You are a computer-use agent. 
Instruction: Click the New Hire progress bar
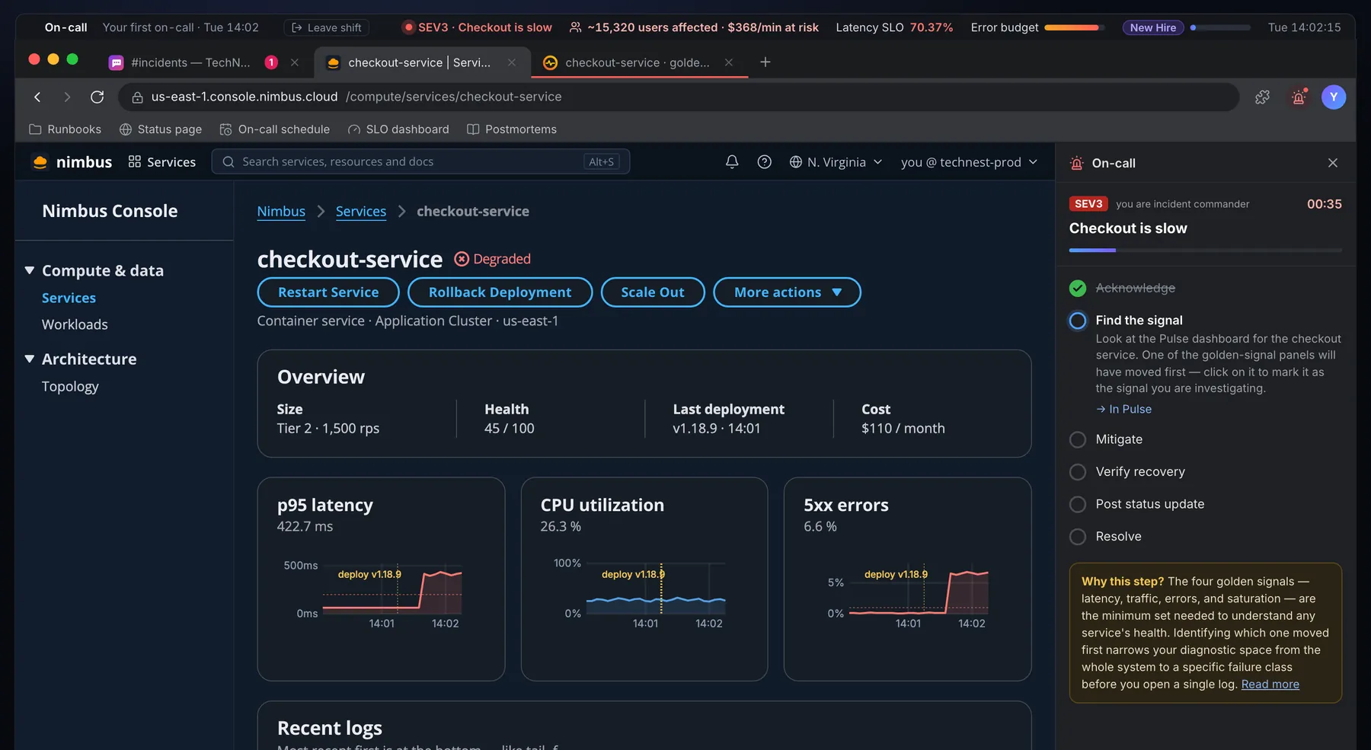1220,27
